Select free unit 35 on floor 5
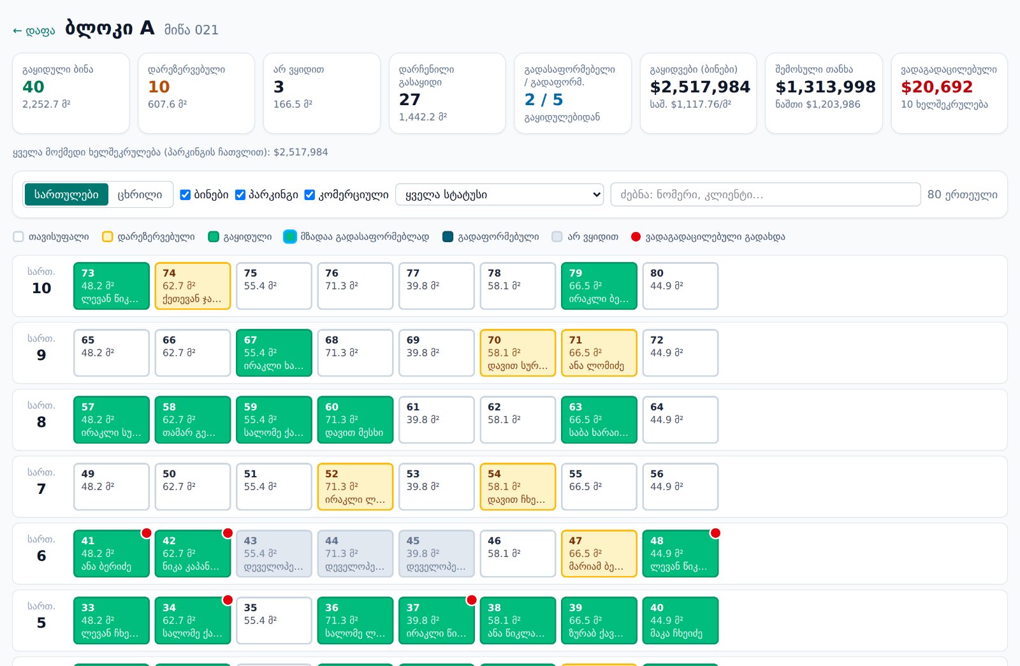1020x666 pixels. (274, 621)
